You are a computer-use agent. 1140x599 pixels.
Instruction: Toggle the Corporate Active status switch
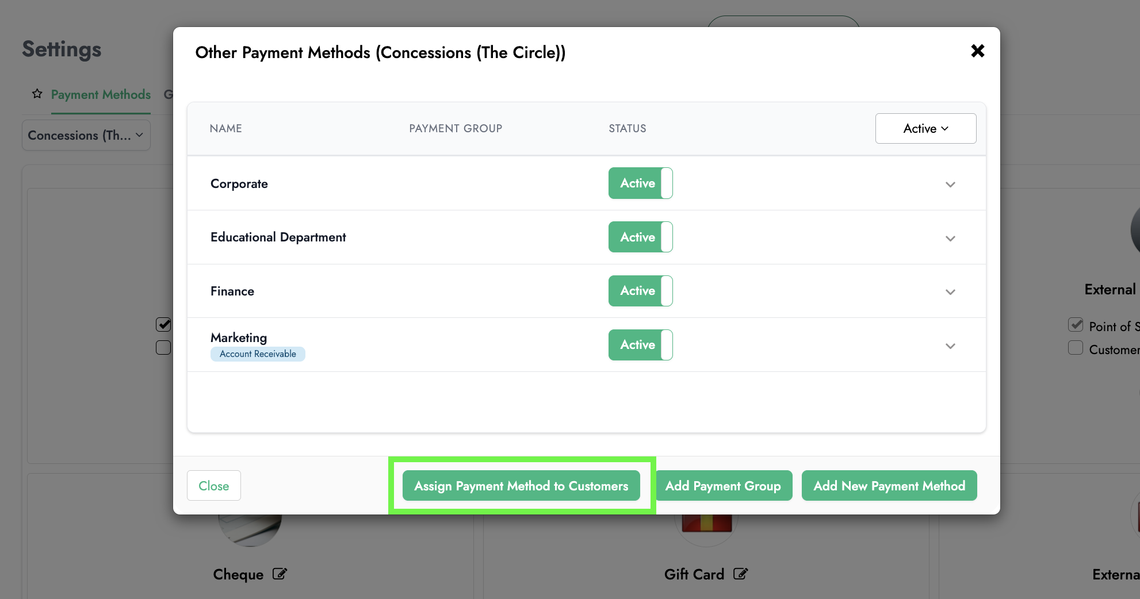640,183
